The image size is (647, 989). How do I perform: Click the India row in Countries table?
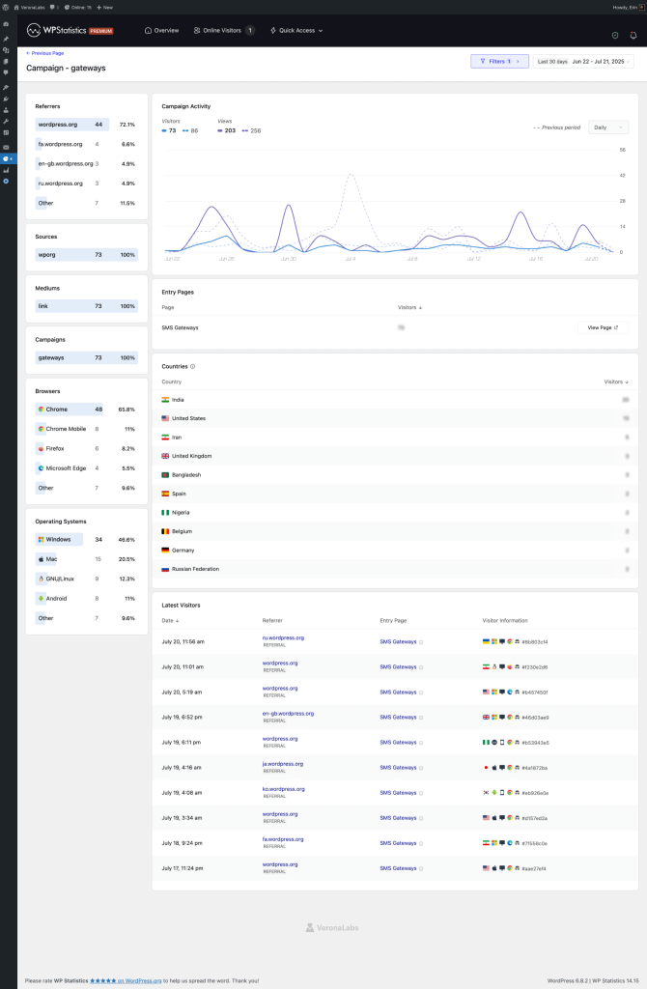click(395, 400)
